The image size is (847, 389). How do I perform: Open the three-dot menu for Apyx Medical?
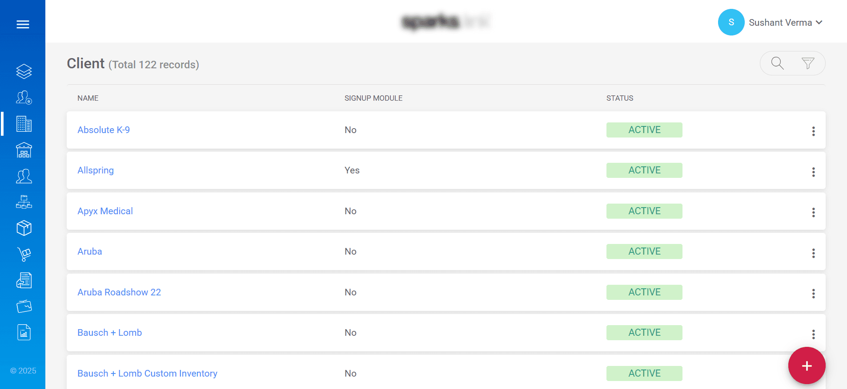pos(814,212)
